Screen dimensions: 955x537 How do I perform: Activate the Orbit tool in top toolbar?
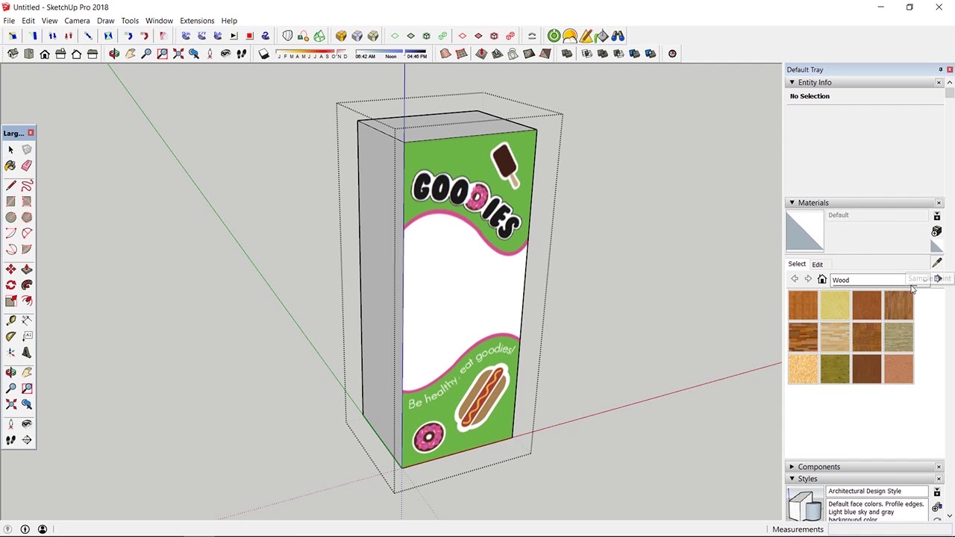[x=114, y=54]
